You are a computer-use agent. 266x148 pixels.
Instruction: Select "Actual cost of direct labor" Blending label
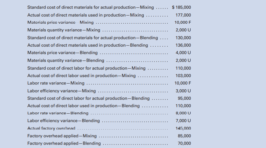click(83, 106)
